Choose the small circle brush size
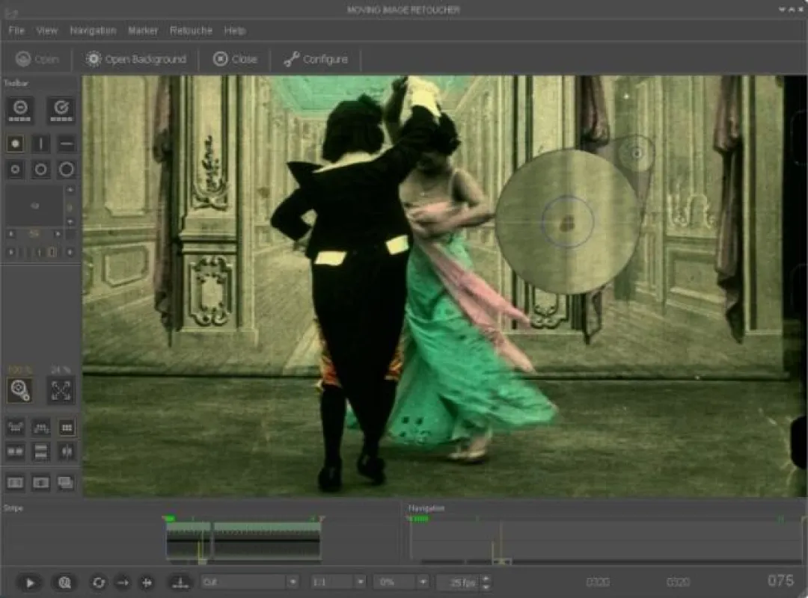The width and height of the screenshot is (808, 598). click(16, 170)
